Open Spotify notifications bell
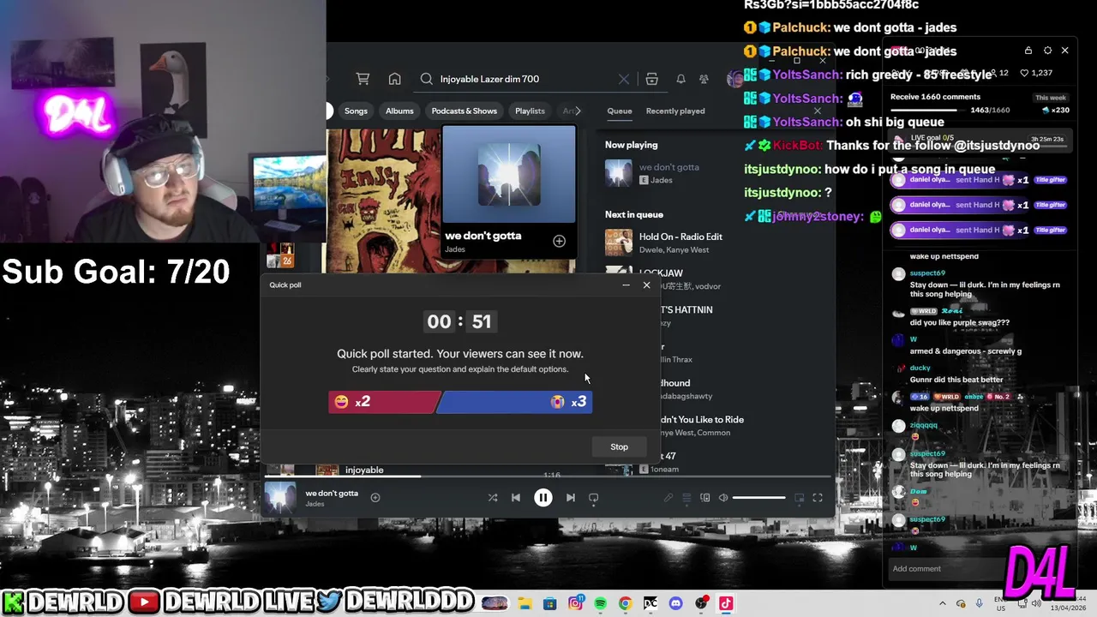 pyautogui.click(x=680, y=79)
